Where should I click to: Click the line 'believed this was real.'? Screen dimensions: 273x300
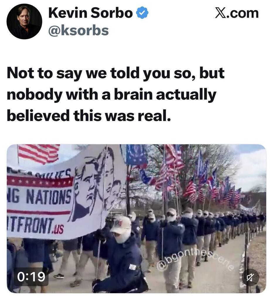click(89, 115)
